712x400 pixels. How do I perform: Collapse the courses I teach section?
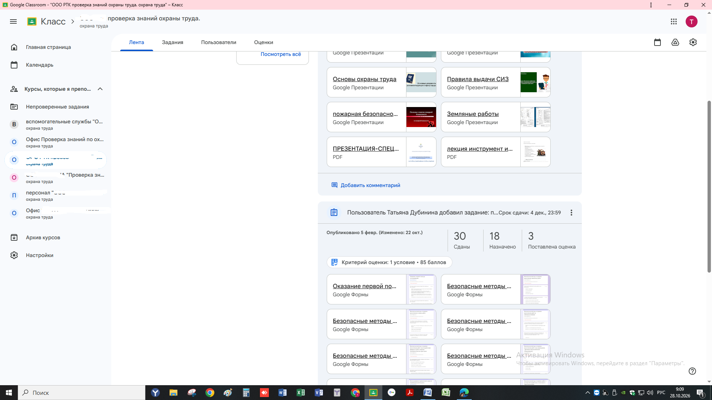100,89
